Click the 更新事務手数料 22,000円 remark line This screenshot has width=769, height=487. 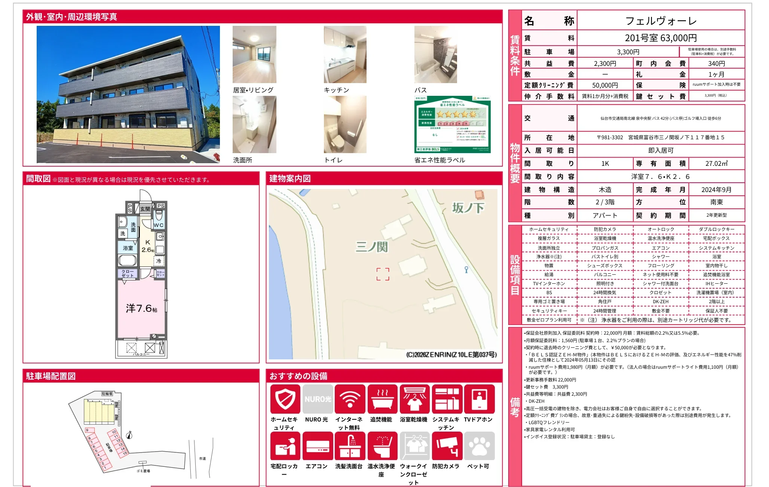[550, 380]
